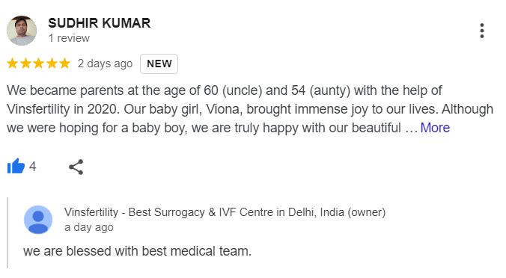Click the fifth gold rating star
Image resolution: width=506 pixels, height=278 pixels.
point(64,63)
